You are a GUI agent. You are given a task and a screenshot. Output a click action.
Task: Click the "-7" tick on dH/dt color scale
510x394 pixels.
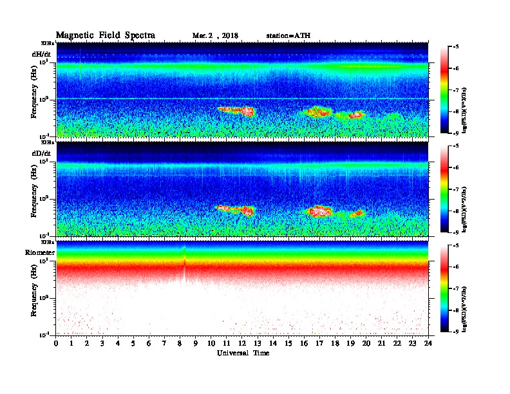pyautogui.click(x=456, y=90)
